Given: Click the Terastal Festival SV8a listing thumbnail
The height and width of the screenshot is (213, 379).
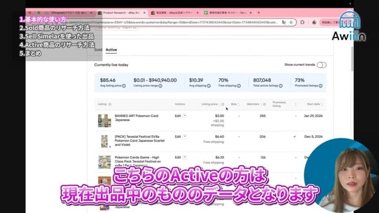Looking at the screenshot, I should (104, 141).
